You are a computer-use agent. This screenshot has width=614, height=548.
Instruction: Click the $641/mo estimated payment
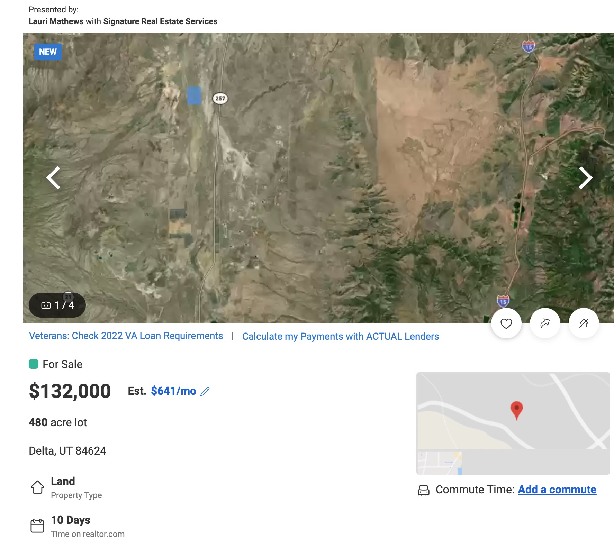tap(173, 391)
